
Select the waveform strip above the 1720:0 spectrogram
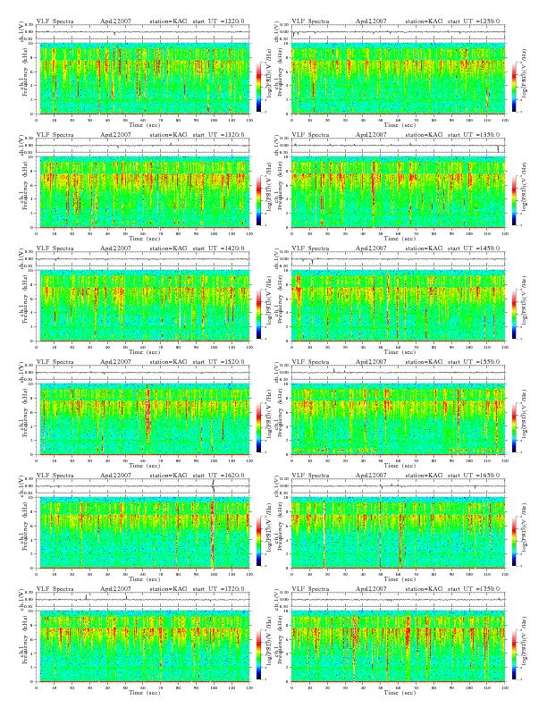[143, 600]
